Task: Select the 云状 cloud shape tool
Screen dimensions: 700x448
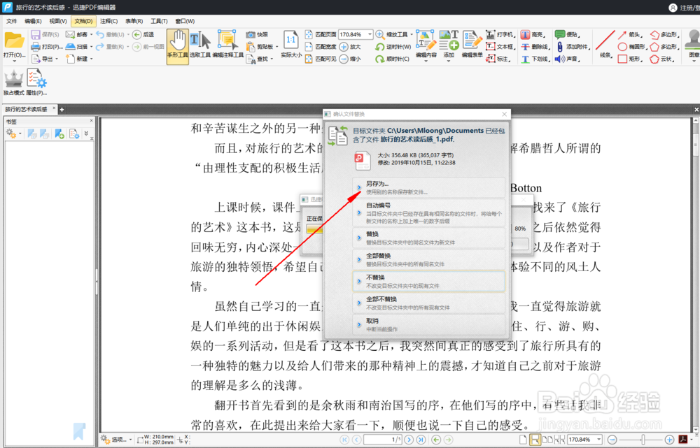Action: coord(662,59)
